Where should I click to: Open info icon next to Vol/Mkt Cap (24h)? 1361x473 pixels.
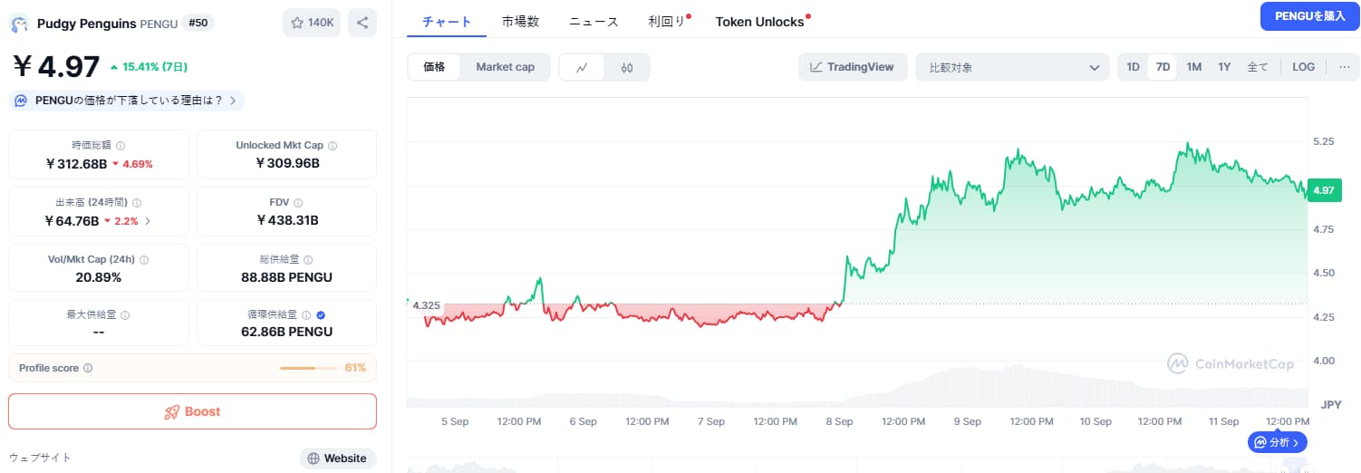tap(144, 259)
